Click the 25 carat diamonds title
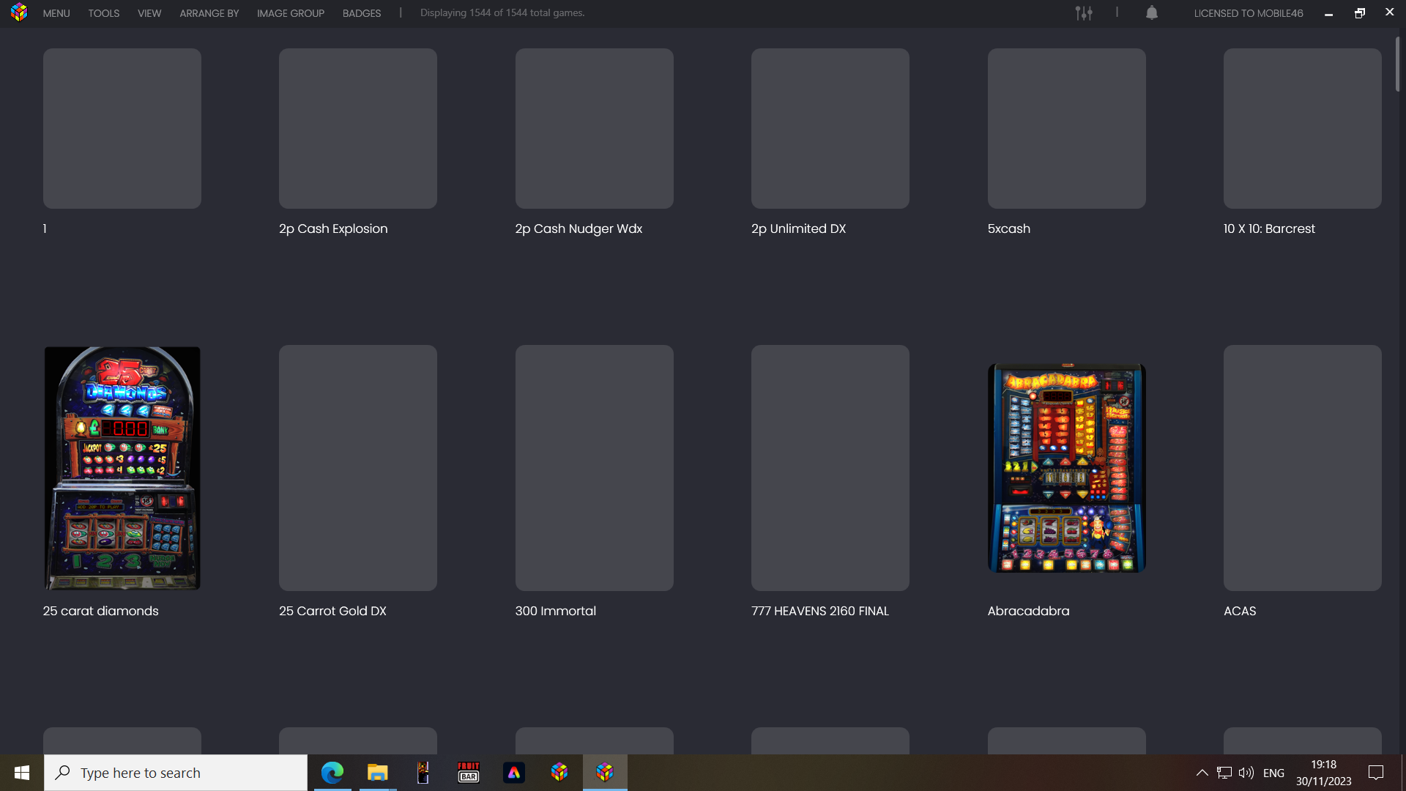Screen dimensions: 1406x791 (x=100, y=611)
